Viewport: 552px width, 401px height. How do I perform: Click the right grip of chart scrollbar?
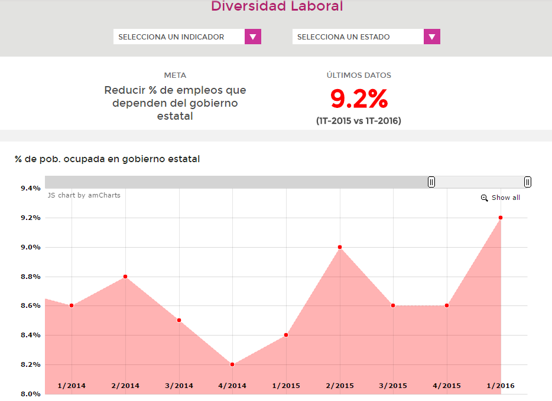(x=528, y=182)
